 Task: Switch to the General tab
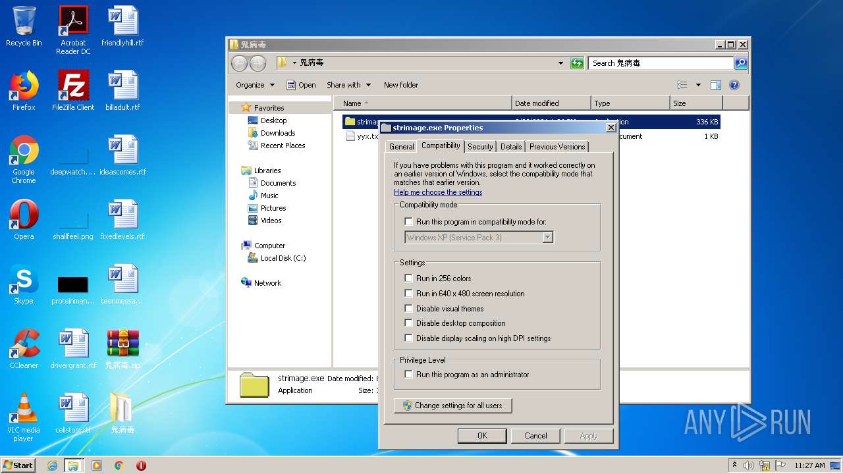pyautogui.click(x=401, y=147)
